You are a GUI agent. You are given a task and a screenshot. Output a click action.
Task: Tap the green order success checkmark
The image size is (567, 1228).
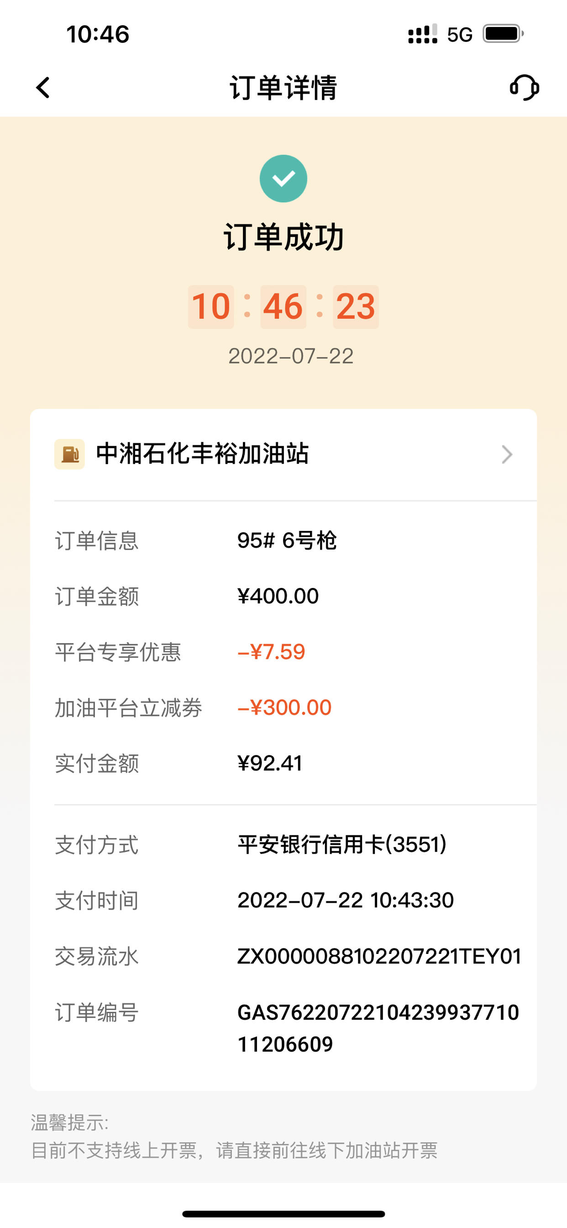pos(283,179)
